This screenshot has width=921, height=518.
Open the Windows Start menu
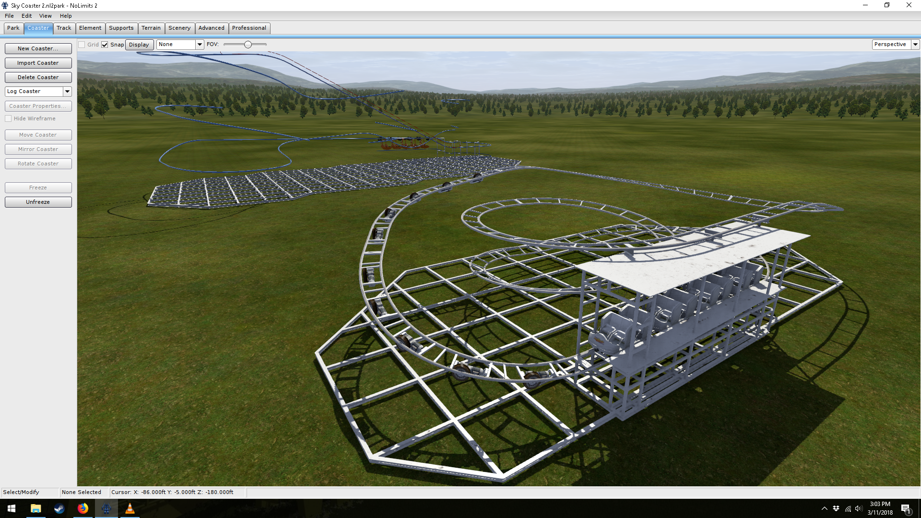(12, 508)
